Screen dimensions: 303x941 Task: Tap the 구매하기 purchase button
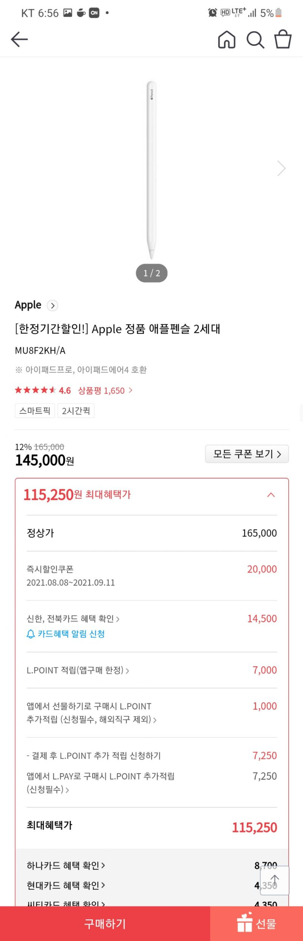point(105,924)
